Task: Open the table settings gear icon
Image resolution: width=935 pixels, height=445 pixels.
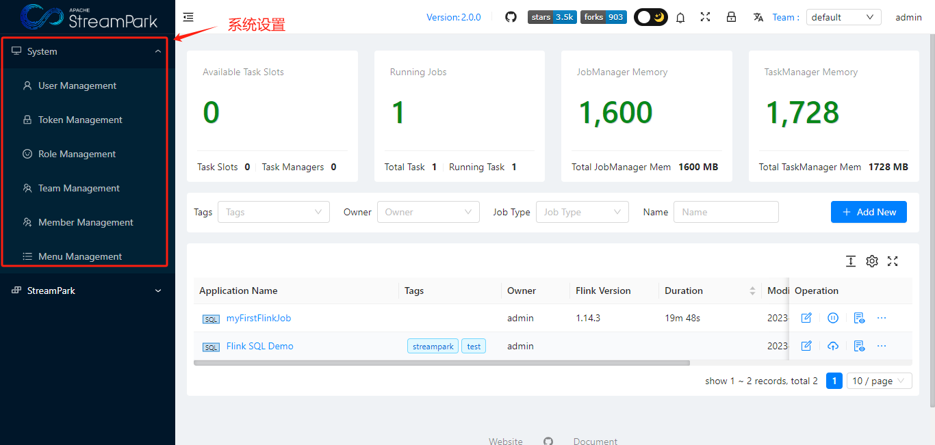Action: click(x=871, y=261)
